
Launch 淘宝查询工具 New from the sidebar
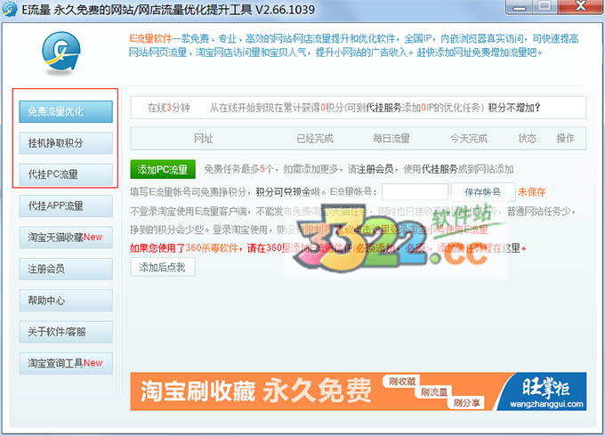point(66,363)
